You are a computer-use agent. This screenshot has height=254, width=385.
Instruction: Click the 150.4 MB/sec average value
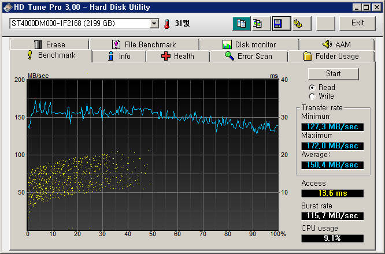point(332,165)
